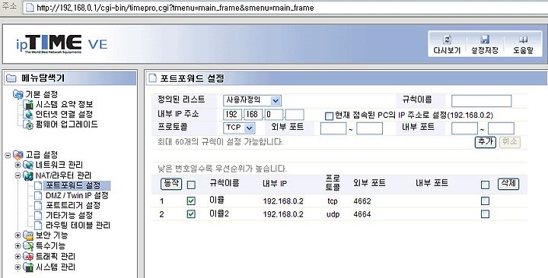Click the 고급 설정 folder icon
This screenshot has height=278, width=548.
point(18,155)
